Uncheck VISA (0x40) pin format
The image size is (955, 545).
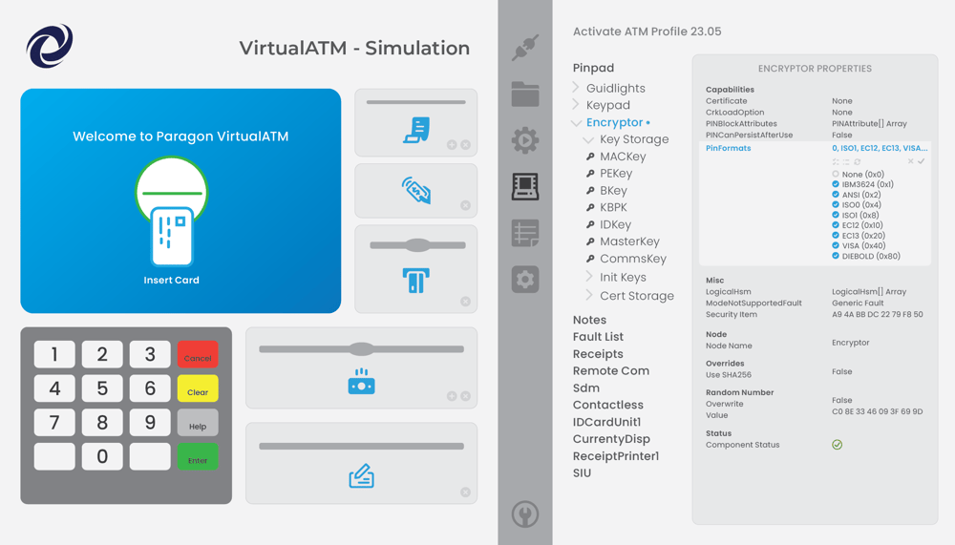(x=836, y=245)
